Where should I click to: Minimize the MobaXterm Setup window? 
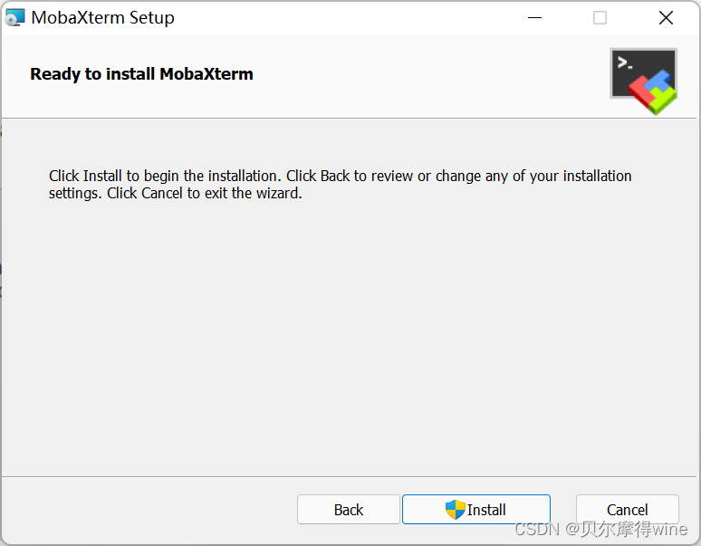pos(534,18)
